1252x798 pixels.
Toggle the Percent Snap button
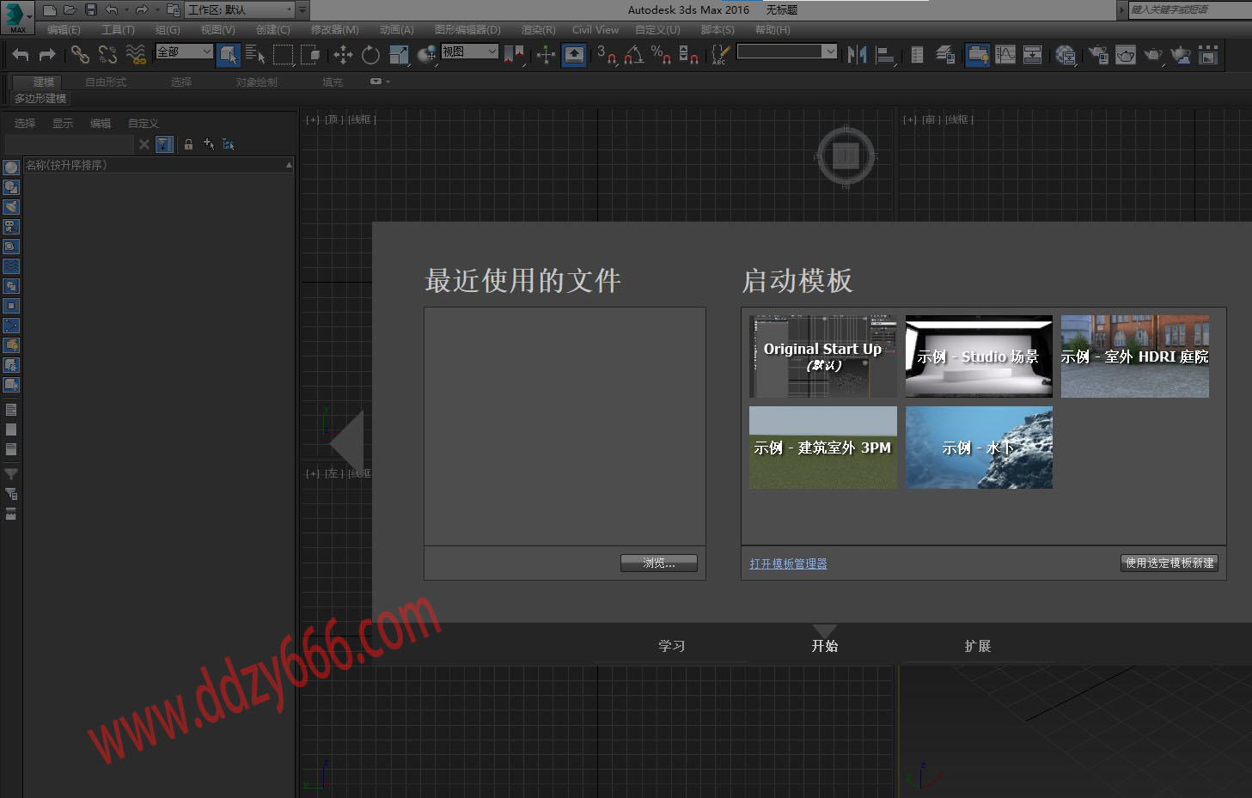pyautogui.click(x=662, y=55)
